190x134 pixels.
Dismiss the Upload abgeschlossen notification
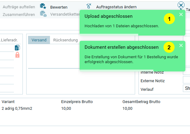(181, 14)
